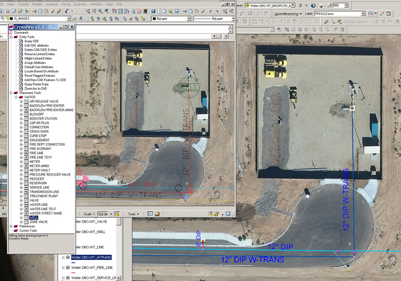This screenshot has height=281, width=401.
Task: Click the blue Help question mark icon
Action: point(153,11)
